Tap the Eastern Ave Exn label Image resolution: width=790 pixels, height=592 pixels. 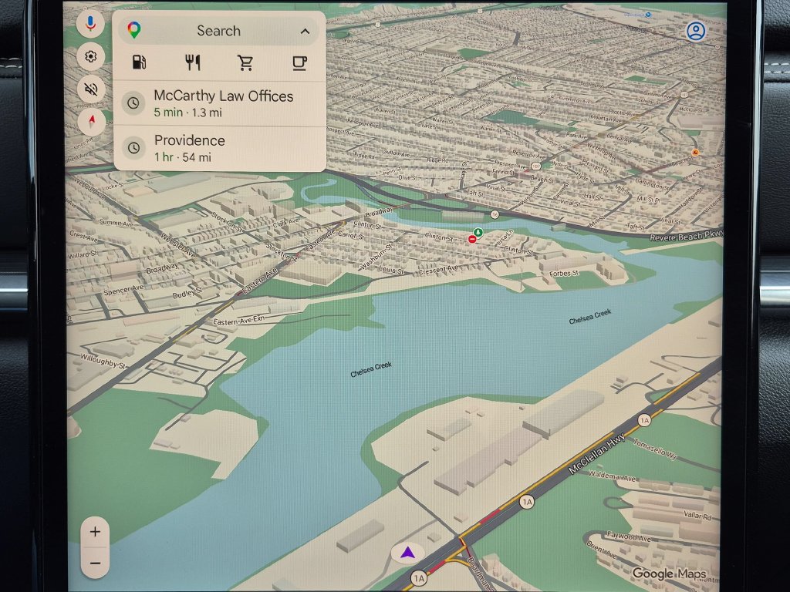point(238,320)
